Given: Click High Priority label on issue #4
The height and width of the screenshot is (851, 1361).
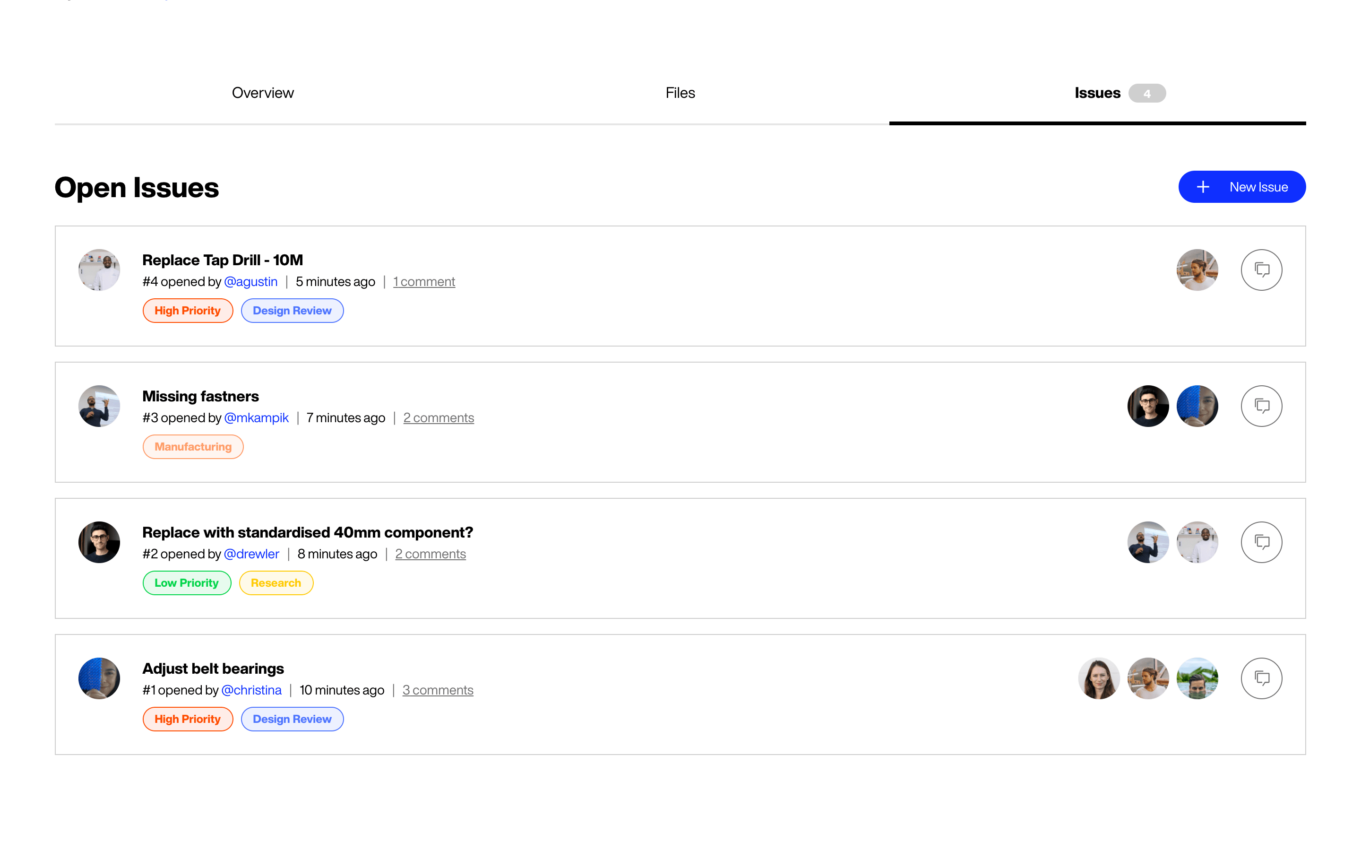Looking at the screenshot, I should [x=188, y=311].
